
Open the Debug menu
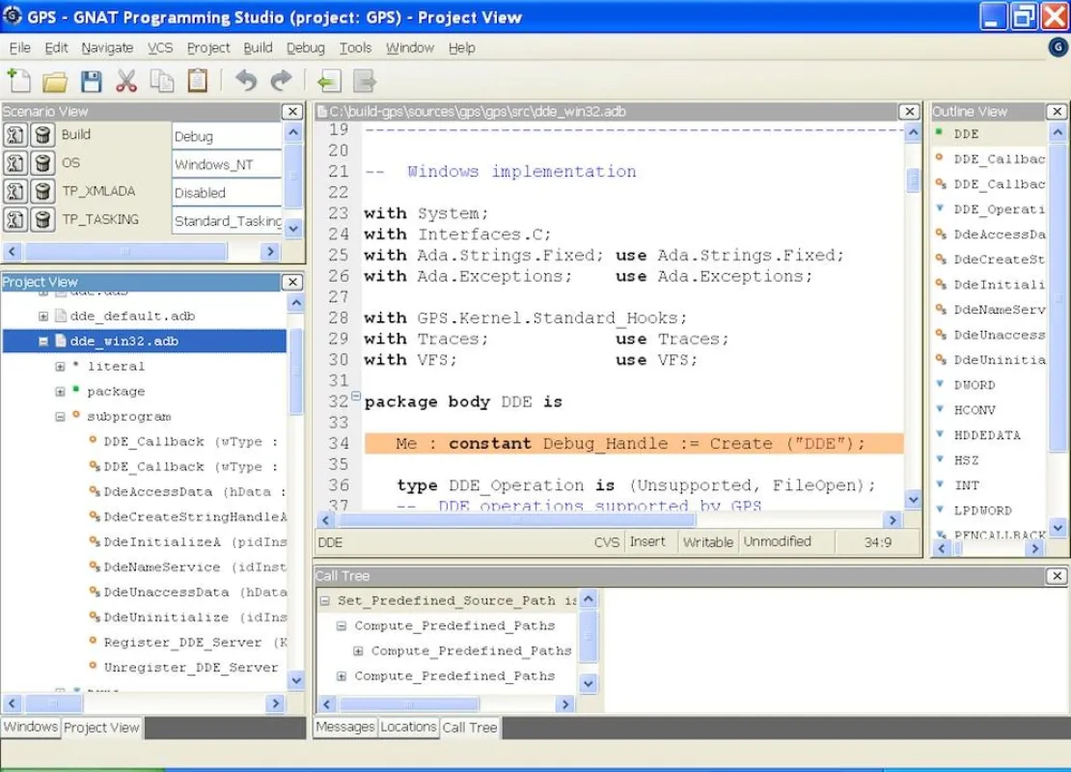305,48
